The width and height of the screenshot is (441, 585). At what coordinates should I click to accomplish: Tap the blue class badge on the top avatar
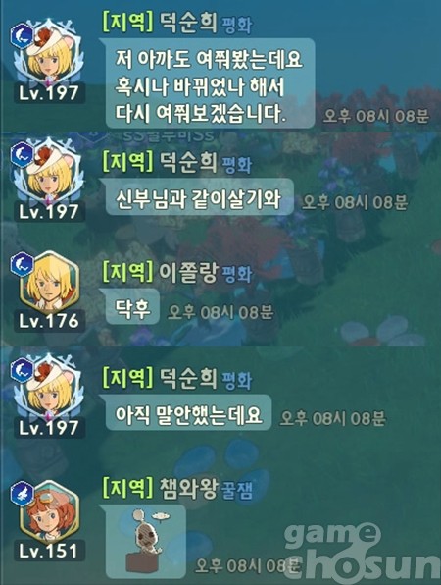click(22, 35)
